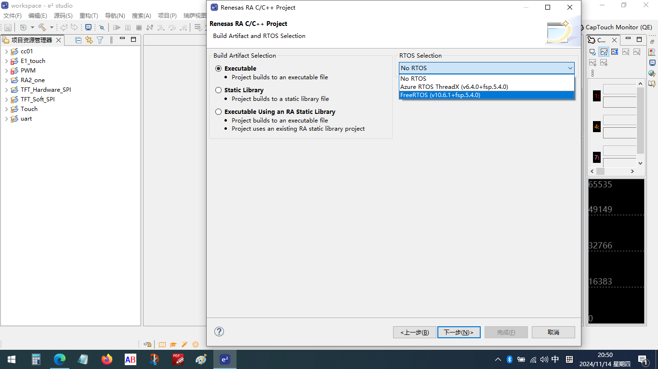Open the 重构(T) menu
The width and height of the screenshot is (658, 369).
point(89,16)
